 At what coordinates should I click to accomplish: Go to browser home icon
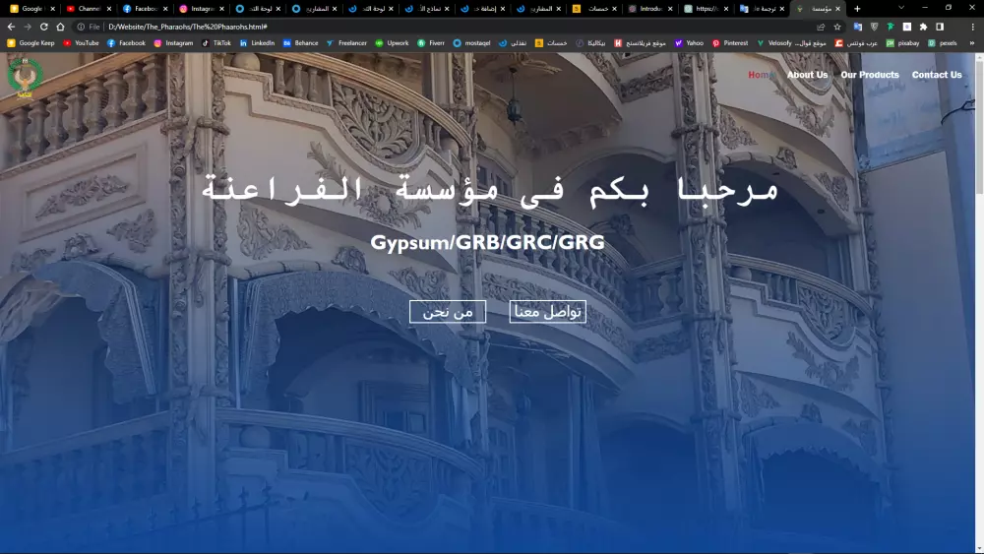click(x=60, y=27)
